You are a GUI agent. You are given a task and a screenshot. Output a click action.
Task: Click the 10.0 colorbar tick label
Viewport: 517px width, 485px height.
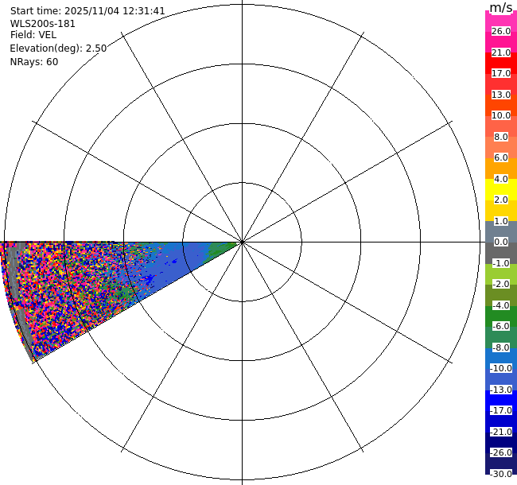click(x=501, y=115)
